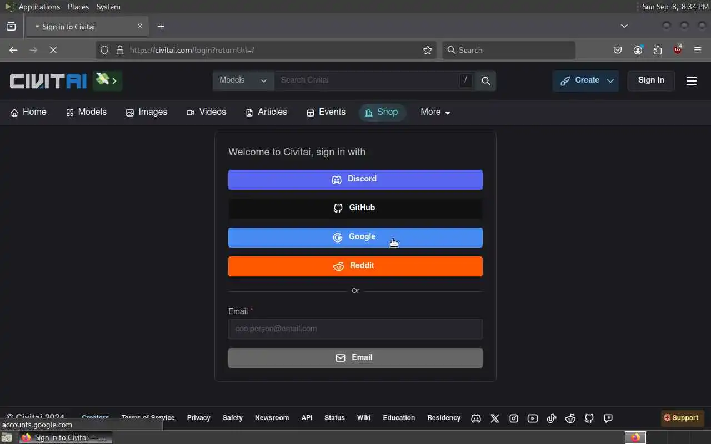Screen dimensions: 711x444
Task: Open the Places system menu
Action: point(78,7)
